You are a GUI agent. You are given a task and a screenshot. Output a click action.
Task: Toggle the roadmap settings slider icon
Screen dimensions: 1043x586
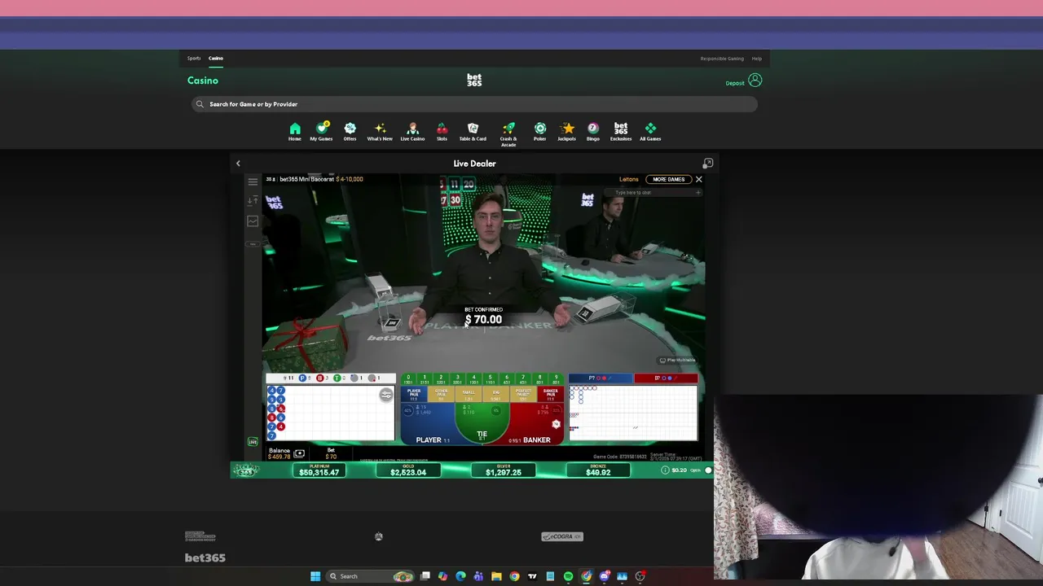(386, 395)
